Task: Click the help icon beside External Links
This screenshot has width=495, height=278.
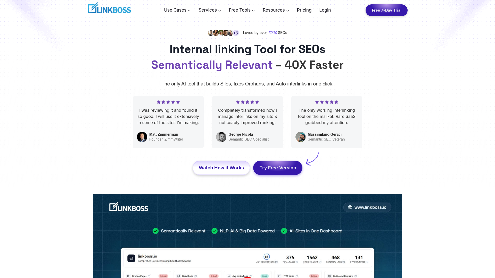Action: [x=344, y=262]
